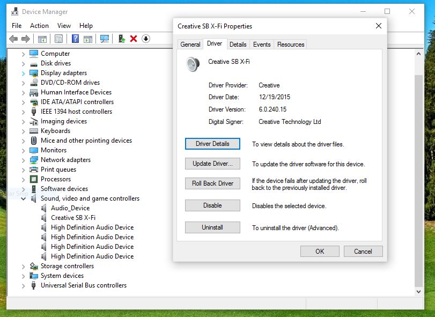Viewport: 435px width, 317px height.
Task: Click the green arrow Update driver toolbar icon
Action: coord(122,39)
